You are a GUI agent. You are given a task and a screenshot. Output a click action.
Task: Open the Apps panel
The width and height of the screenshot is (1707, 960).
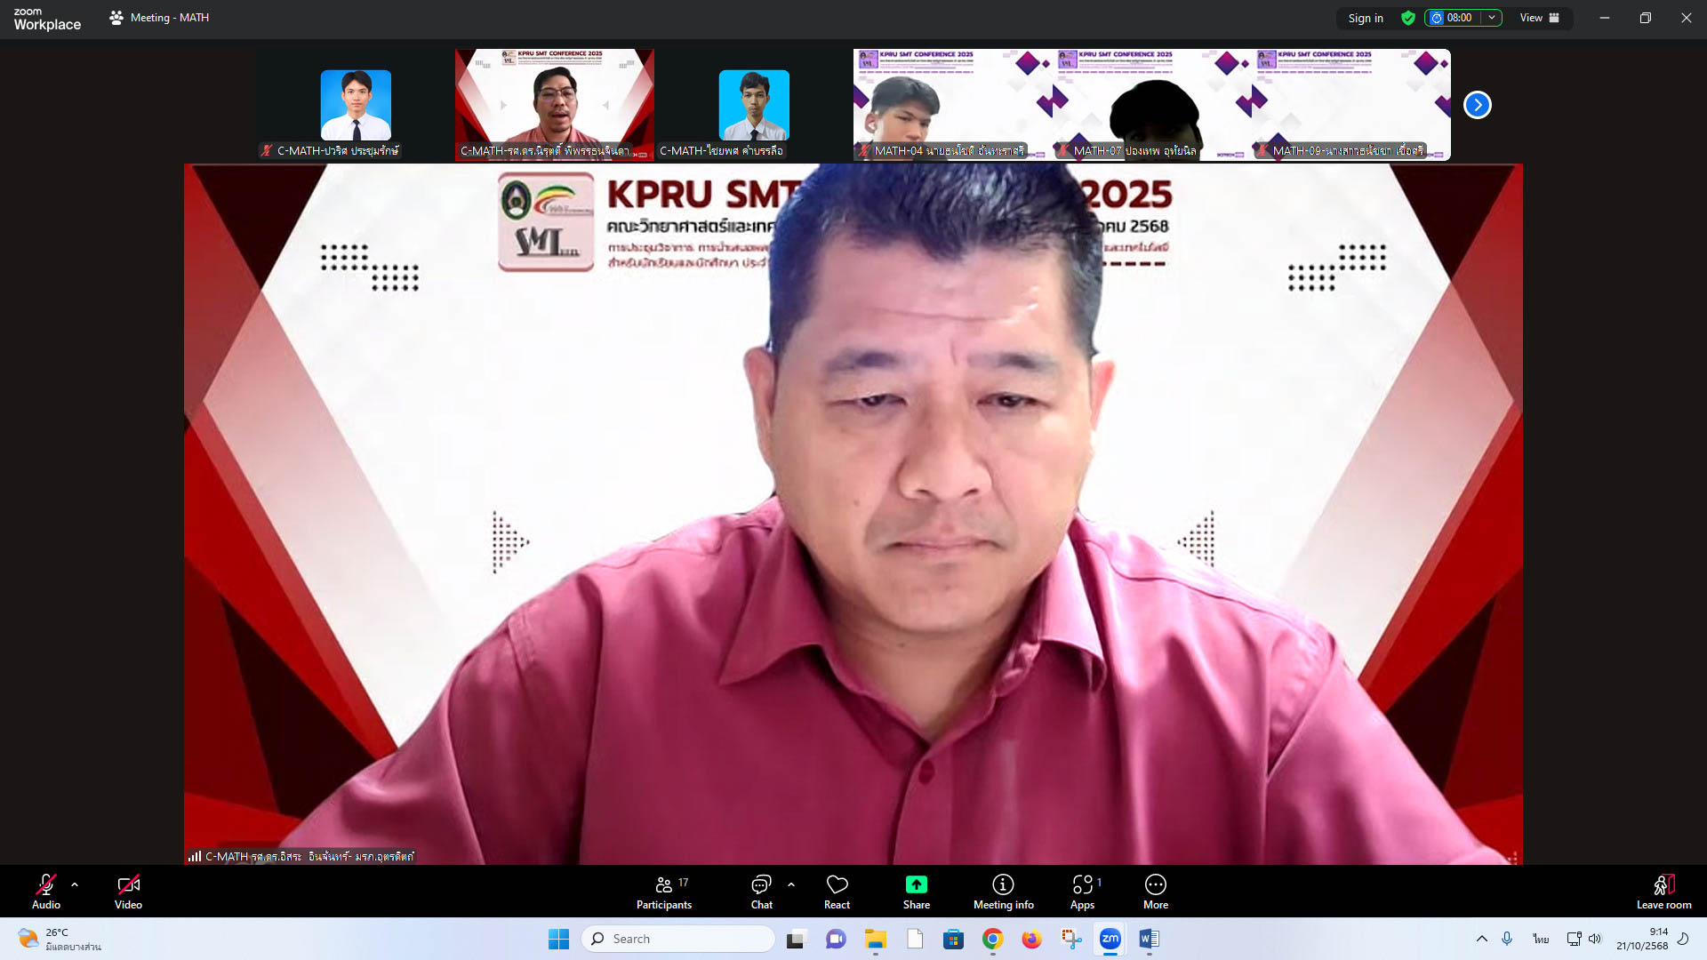(1082, 885)
